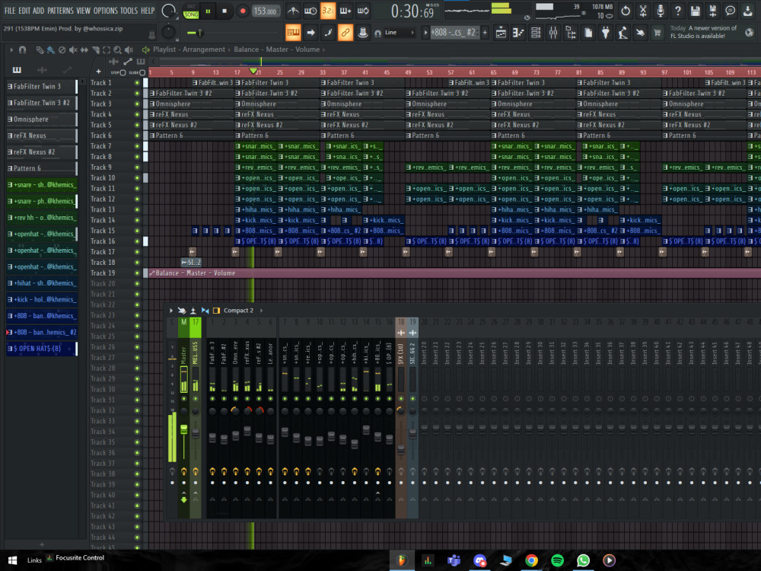Open the TOOLS menu

tap(129, 10)
